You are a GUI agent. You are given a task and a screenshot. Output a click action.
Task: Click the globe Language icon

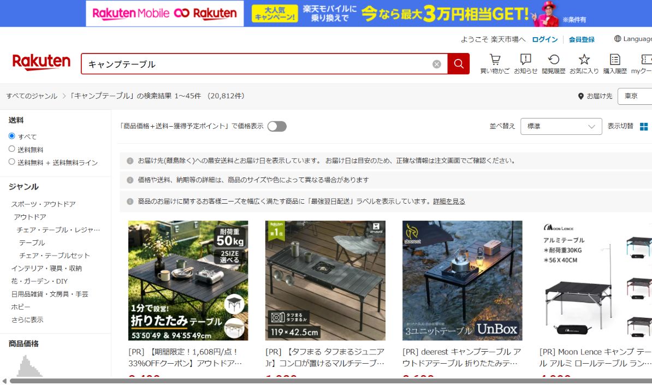coord(618,39)
